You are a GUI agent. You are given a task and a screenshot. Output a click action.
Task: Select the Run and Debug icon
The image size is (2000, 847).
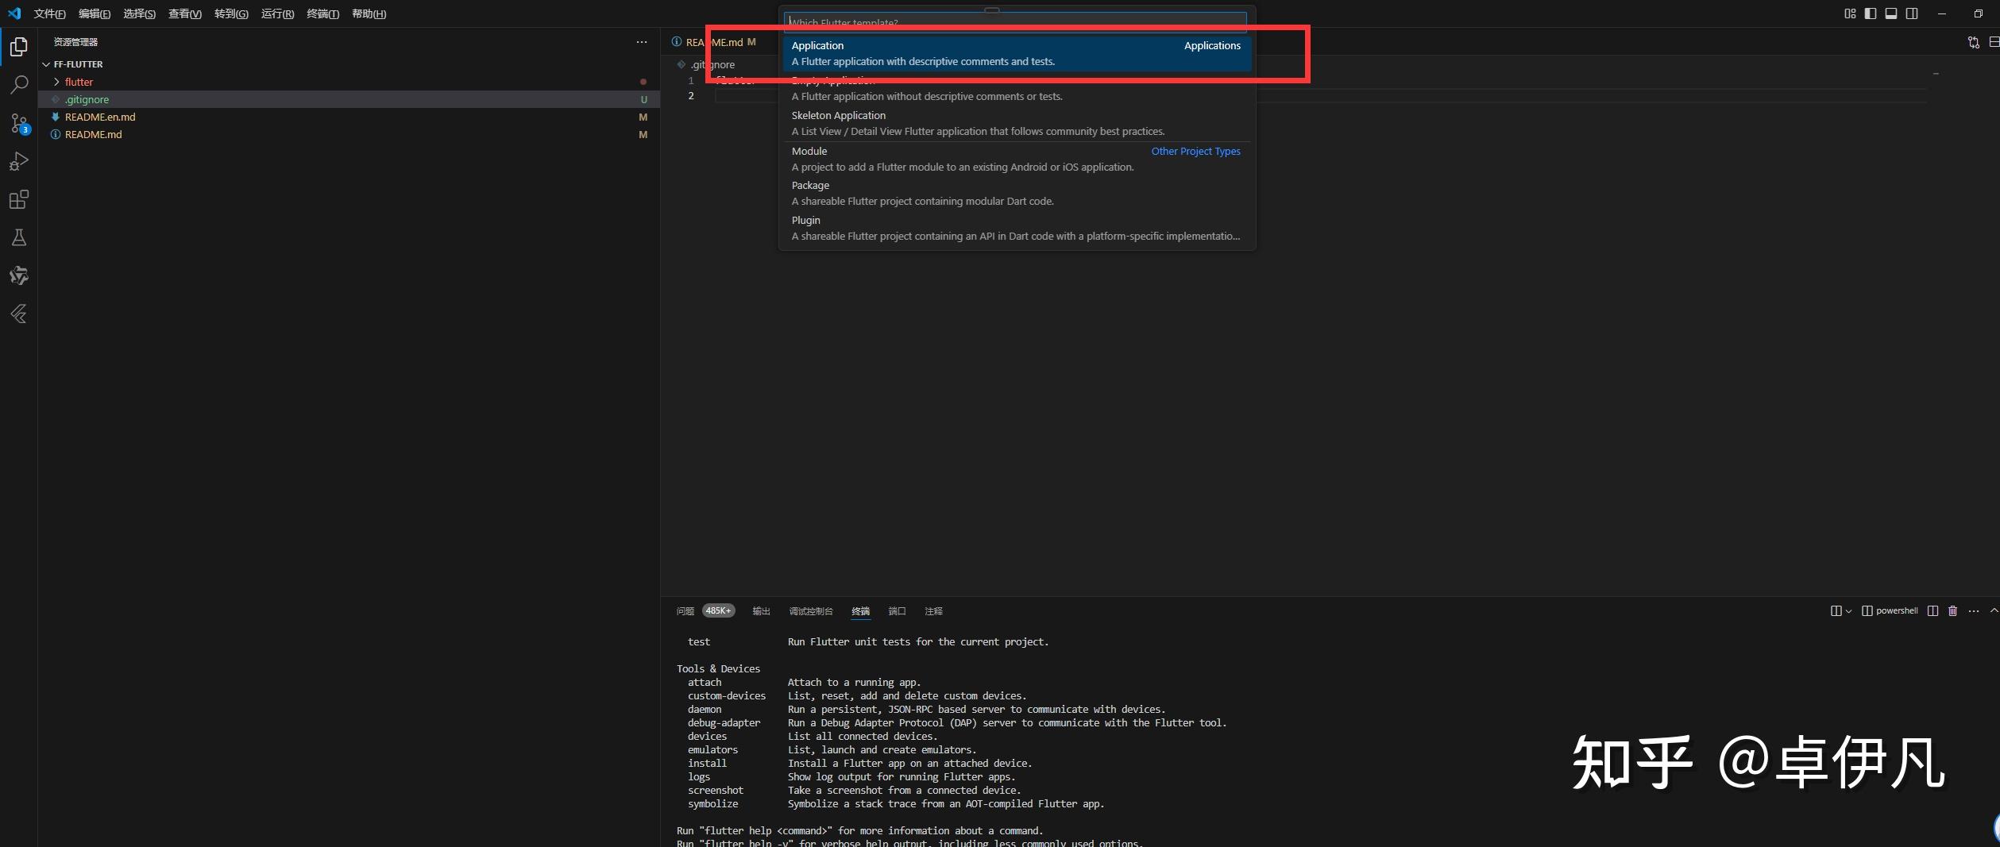point(18,161)
